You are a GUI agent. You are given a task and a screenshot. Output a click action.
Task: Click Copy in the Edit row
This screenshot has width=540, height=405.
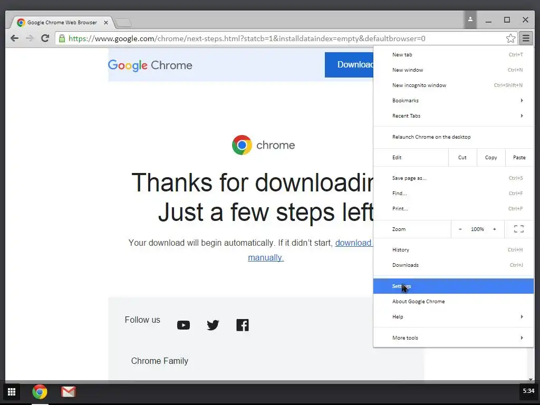click(491, 157)
